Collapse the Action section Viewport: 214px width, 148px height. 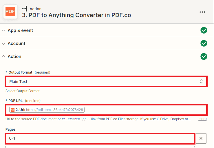tap(3, 56)
